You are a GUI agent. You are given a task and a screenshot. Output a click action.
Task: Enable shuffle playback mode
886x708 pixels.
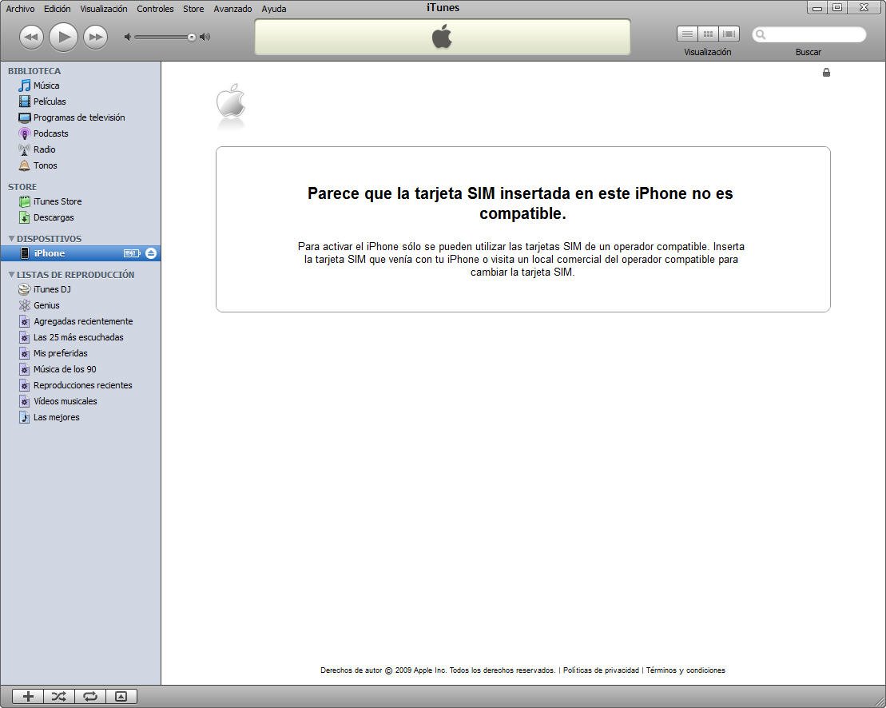pyautogui.click(x=58, y=696)
